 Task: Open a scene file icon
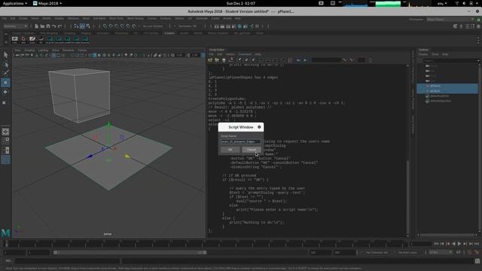(42, 26)
